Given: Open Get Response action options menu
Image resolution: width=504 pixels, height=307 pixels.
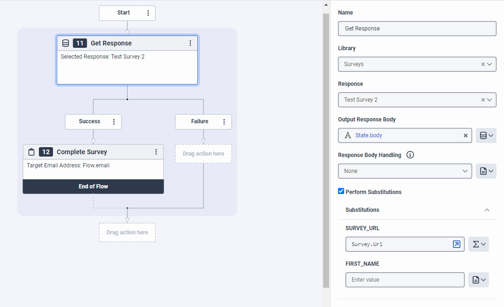Looking at the screenshot, I should [x=190, y=43].
